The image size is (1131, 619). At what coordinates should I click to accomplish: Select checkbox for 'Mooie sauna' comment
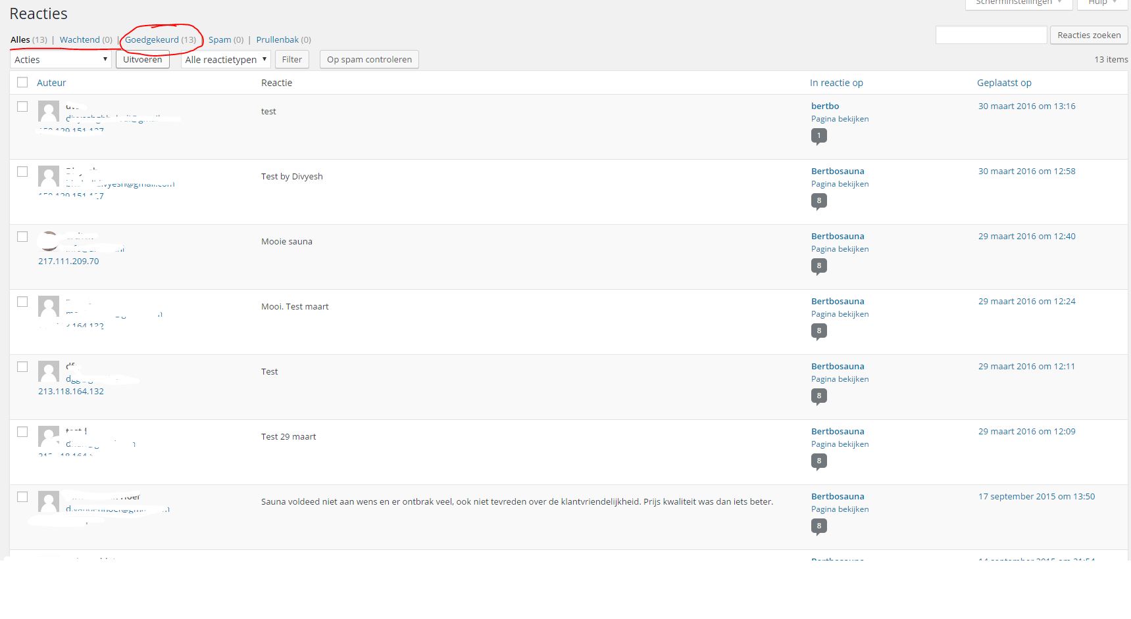[x=22, y=237]
